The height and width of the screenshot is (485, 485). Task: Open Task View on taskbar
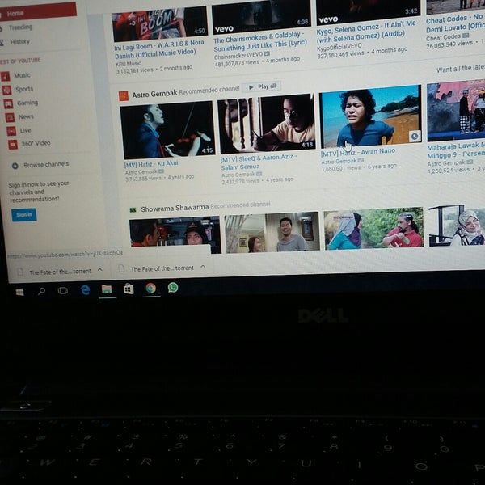63,290
